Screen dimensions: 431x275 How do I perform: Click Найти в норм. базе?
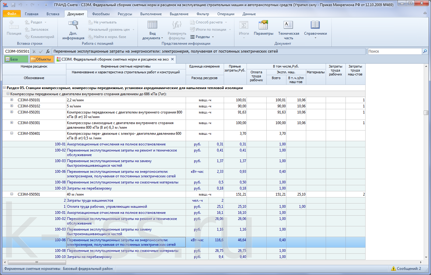[x=107, y=37]
